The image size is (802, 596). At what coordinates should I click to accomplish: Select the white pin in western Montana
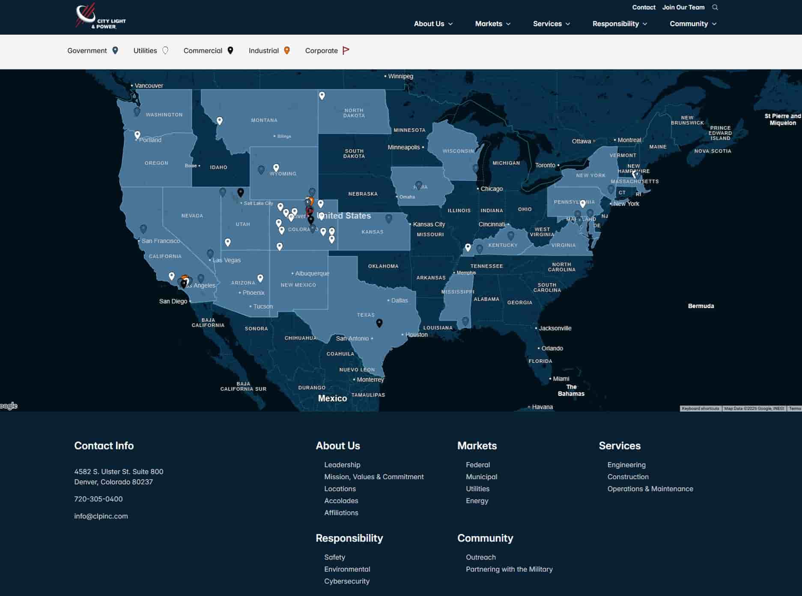[220, 121]
